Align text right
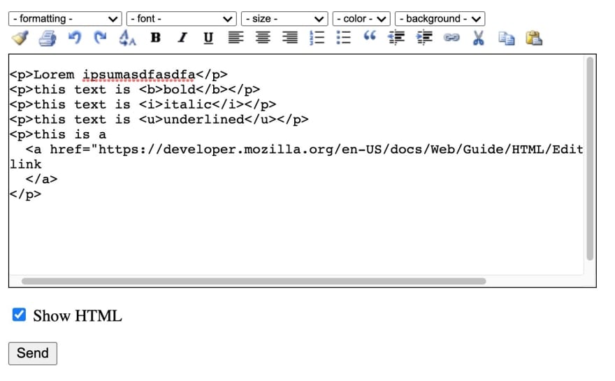This screenshot has height=381, width=615. tap(290, 38)
